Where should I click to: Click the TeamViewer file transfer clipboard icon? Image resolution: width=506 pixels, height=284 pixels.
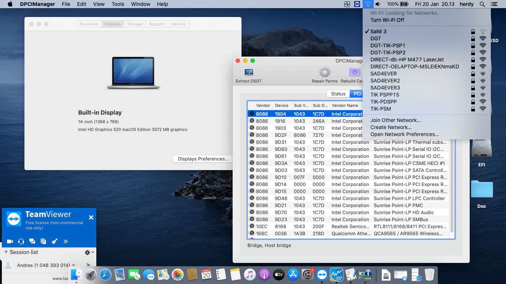[43, 241]
